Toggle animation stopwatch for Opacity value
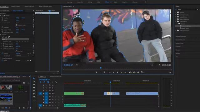Screen dimensions: 200x112 2,54
